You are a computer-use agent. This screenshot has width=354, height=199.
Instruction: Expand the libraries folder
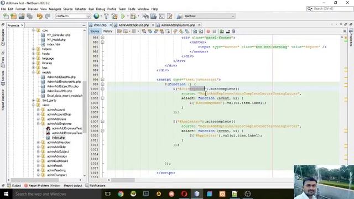point(33,63)
